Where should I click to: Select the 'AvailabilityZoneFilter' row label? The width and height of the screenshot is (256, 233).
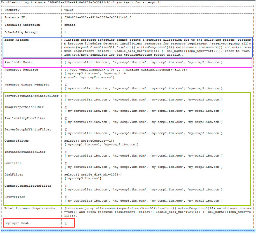(x=25, y=118)
